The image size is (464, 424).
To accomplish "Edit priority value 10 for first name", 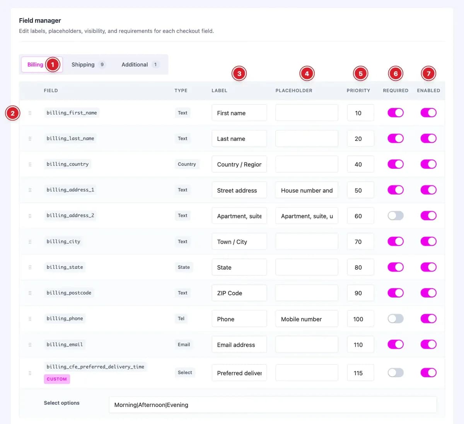I will click(360, 113).
